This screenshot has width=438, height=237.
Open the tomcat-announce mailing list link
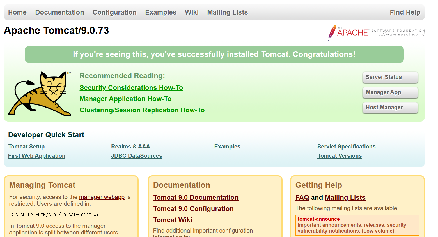(318, 219)
